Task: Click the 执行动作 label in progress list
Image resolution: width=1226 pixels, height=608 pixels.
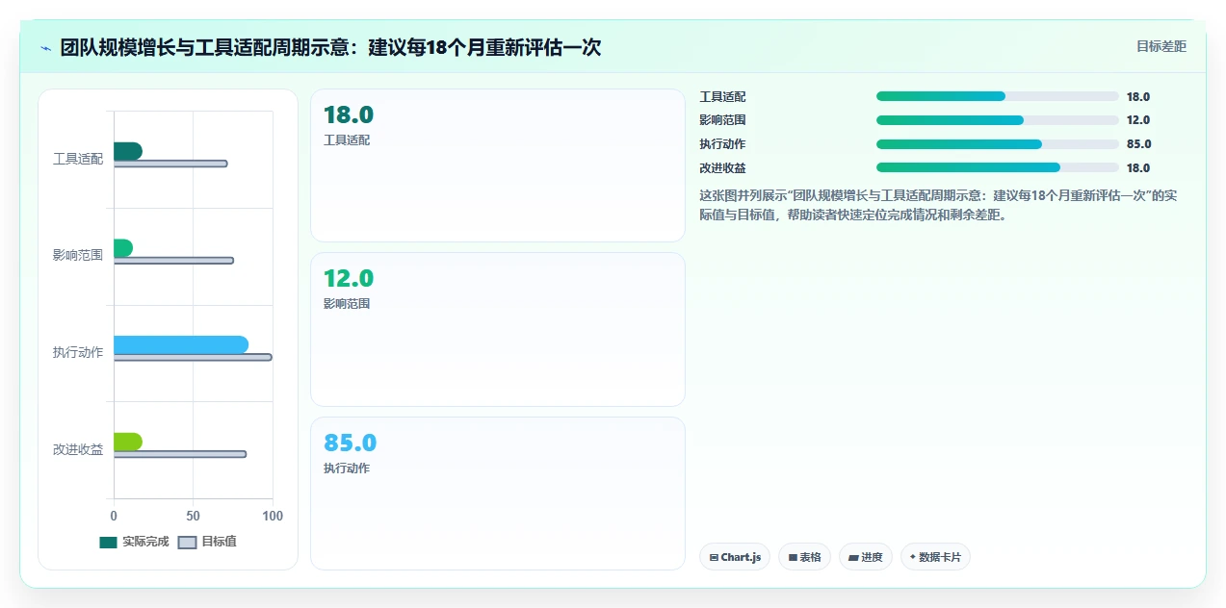Action: (x=722, y=144)
